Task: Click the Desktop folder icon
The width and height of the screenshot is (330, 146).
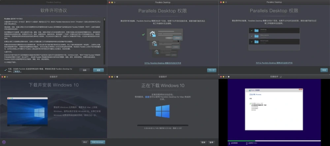Action: click(x=256, y=30)
